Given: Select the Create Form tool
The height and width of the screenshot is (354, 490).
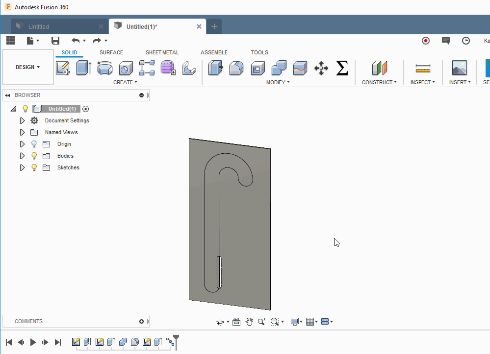Looking at the screenshot, I should (x=168, y=68).
